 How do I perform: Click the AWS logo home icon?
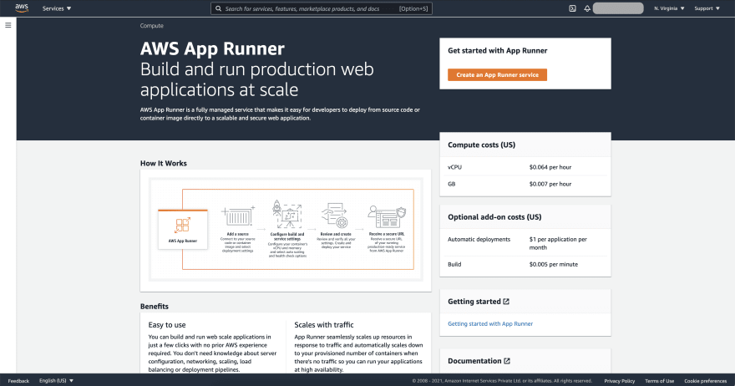pyautogui.click(x=22, y=8)
